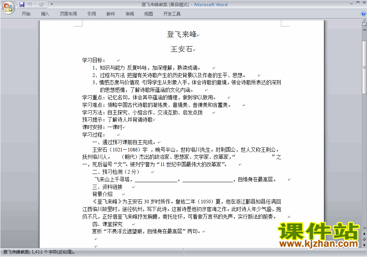Click the line starting 学习方法:
The width and height of the screenshot is (367, 257).
[x=142, y=112]
